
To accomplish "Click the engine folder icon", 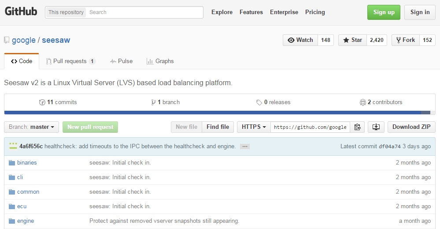I will click(x=12, y=221).
